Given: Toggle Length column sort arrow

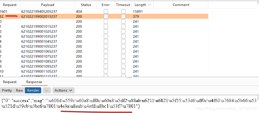Looking at the screenshot, I should tap(149, 5).
